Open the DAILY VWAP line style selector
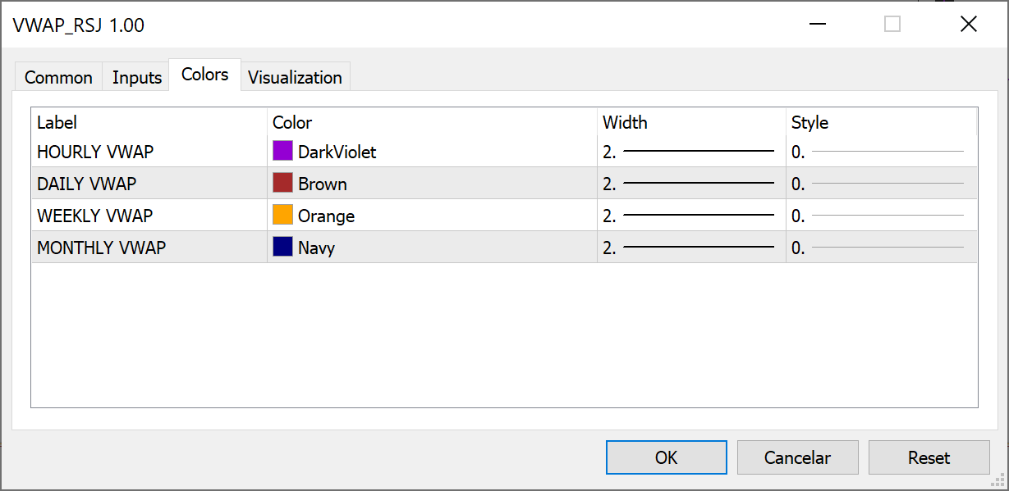The width and height of the screenshot is (1009, 491). click(x=880, y=184)
